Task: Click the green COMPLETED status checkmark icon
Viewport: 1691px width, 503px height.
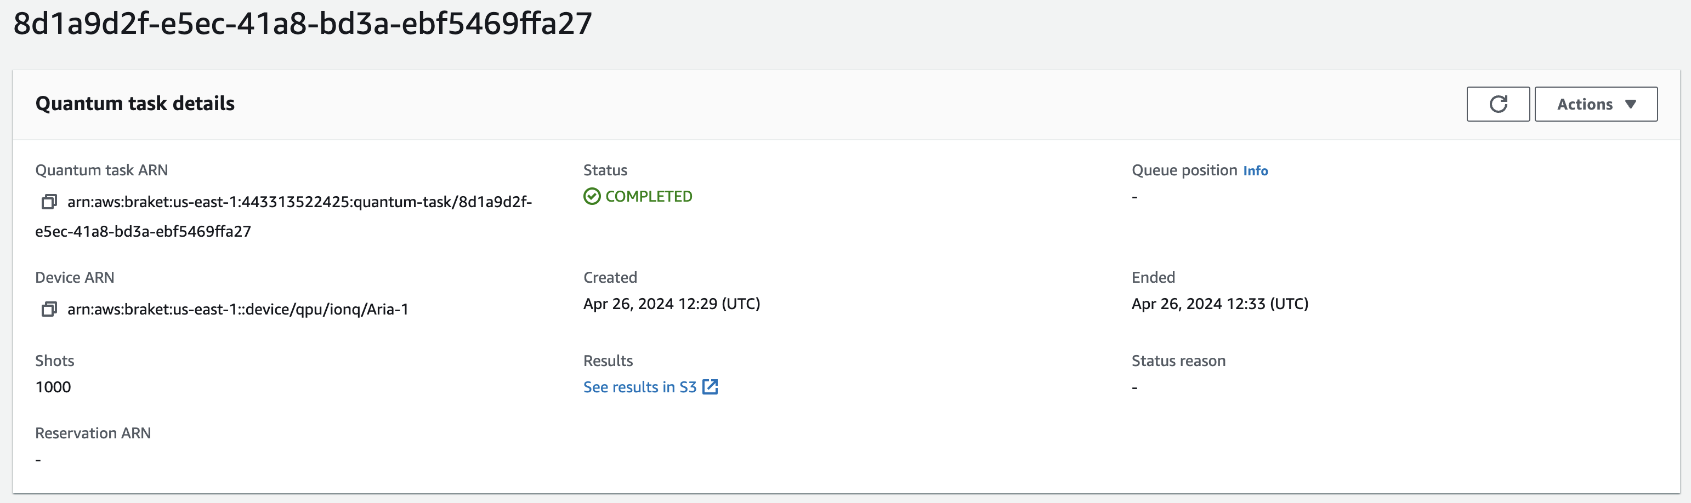Action: tap(592, 197)
